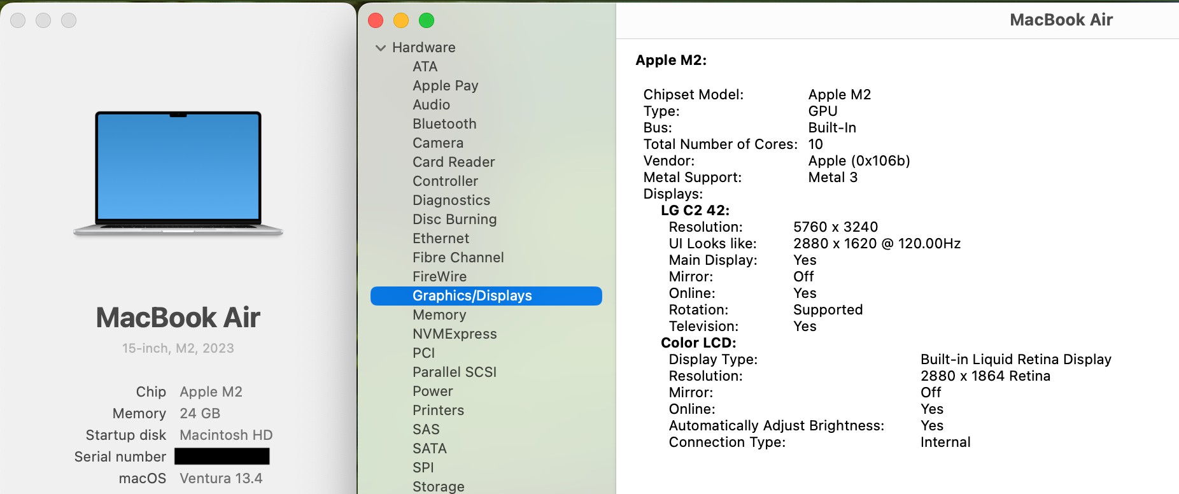The image size is (1179, 494).
Task: View Memory hardware details
Action: click(439, 315)
